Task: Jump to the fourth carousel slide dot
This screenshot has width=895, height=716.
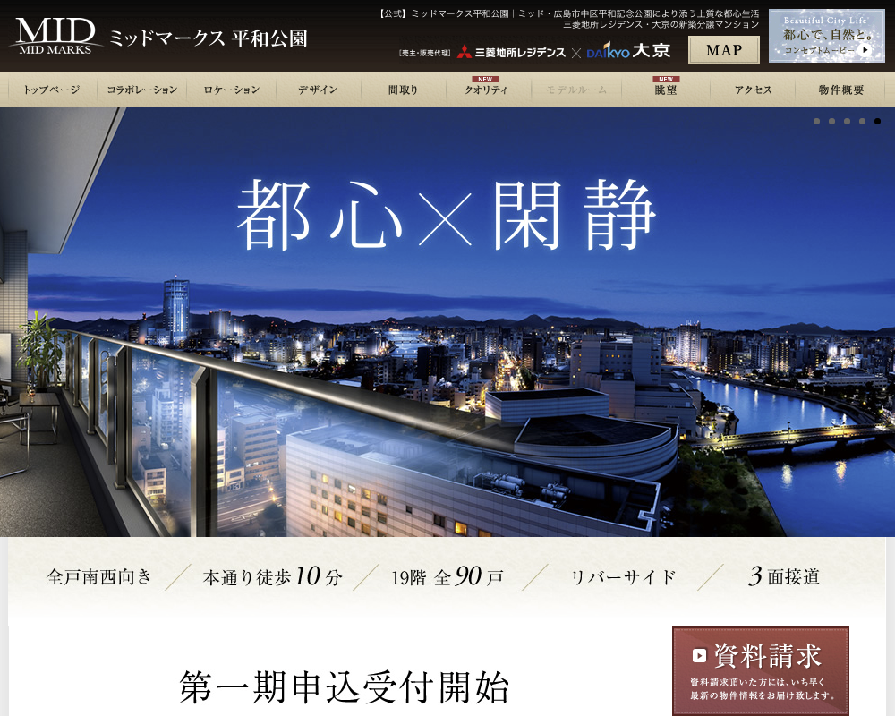Action: (862, 121)
